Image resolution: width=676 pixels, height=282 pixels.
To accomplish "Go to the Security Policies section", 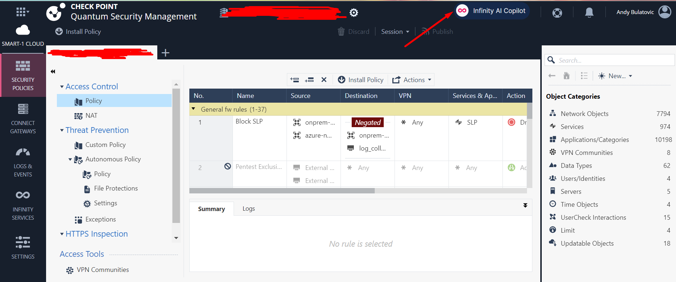I will pos(23,75).
